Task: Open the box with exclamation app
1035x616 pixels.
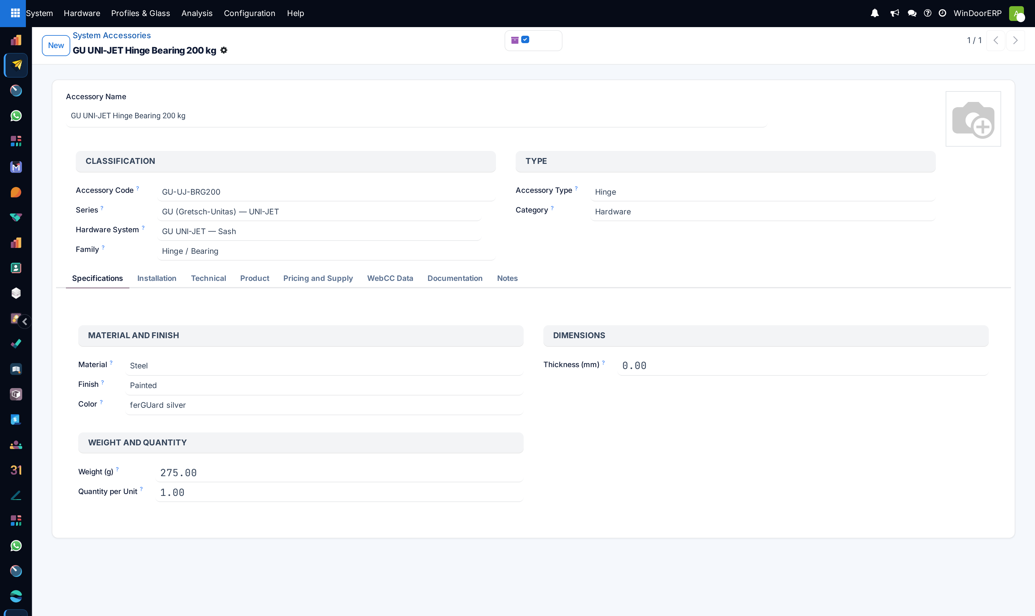Action: [16, 394]
